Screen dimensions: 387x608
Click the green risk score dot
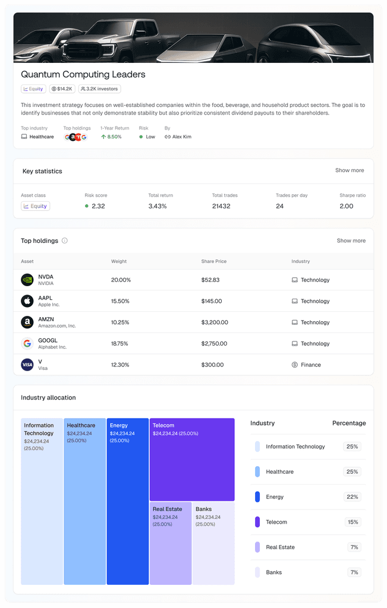[x=87, y=206]
